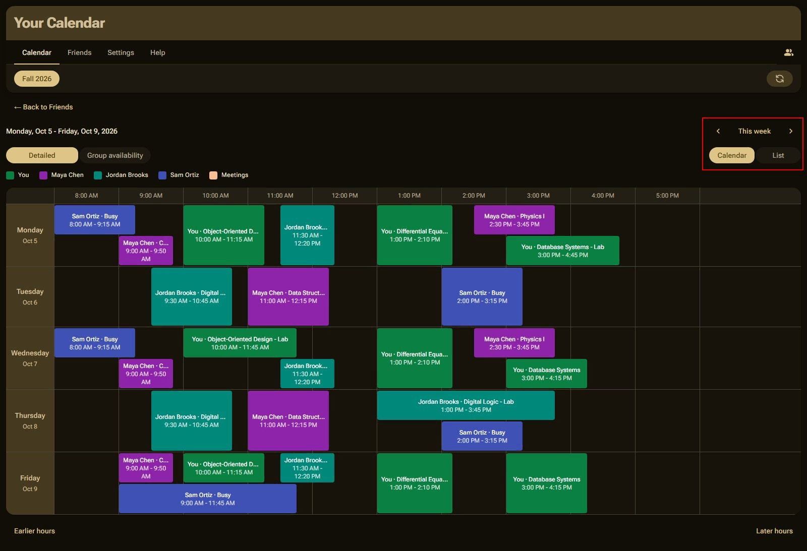807x551 pixels.
Task: Click the Monday, Oct 5 - Friday date range
Action: coord(62,131)
